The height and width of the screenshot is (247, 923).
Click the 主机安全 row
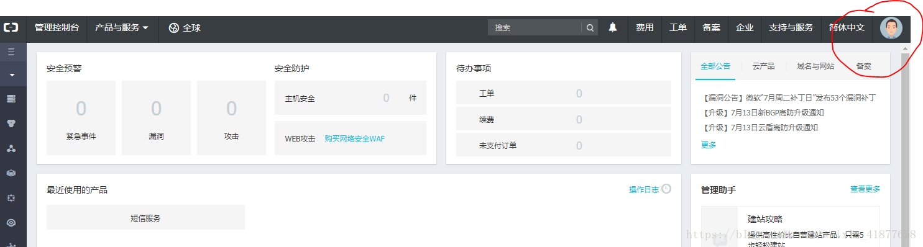point(351,98)
